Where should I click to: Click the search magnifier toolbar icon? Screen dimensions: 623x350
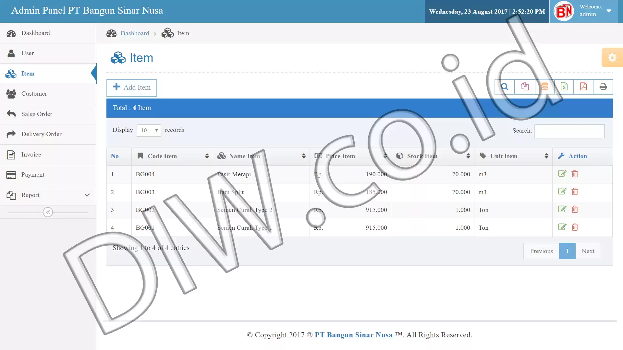505,87
